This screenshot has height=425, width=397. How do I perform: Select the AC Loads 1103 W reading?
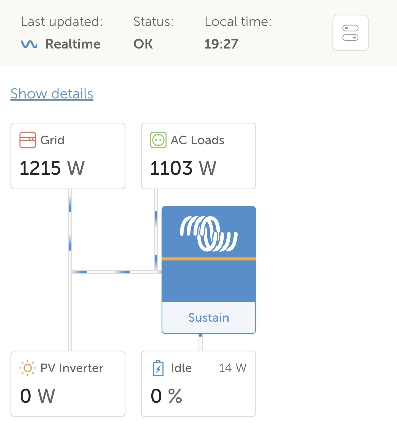pos(183,168)
